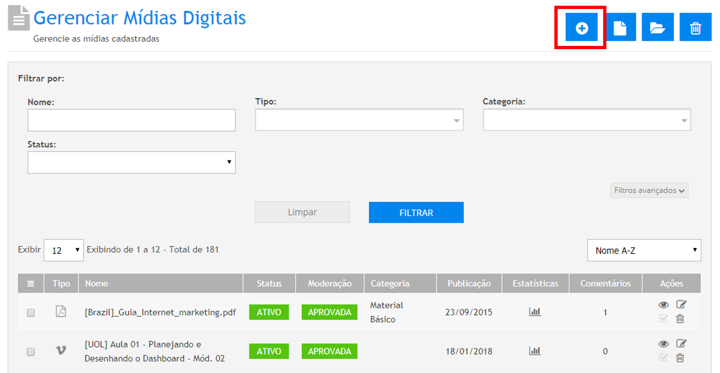
Task: Click the add new media plus icon
Action: [581, 27]
